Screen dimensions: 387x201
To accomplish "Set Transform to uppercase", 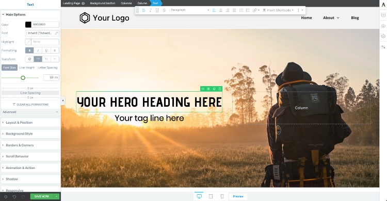I will coord(38,59).
